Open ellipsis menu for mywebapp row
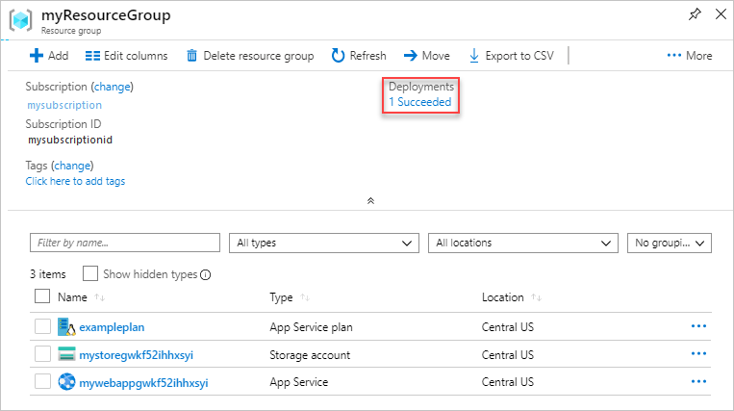 (698, 382)
